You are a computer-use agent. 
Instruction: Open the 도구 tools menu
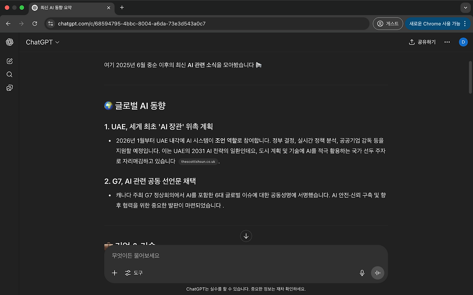(x=138, y=273)
